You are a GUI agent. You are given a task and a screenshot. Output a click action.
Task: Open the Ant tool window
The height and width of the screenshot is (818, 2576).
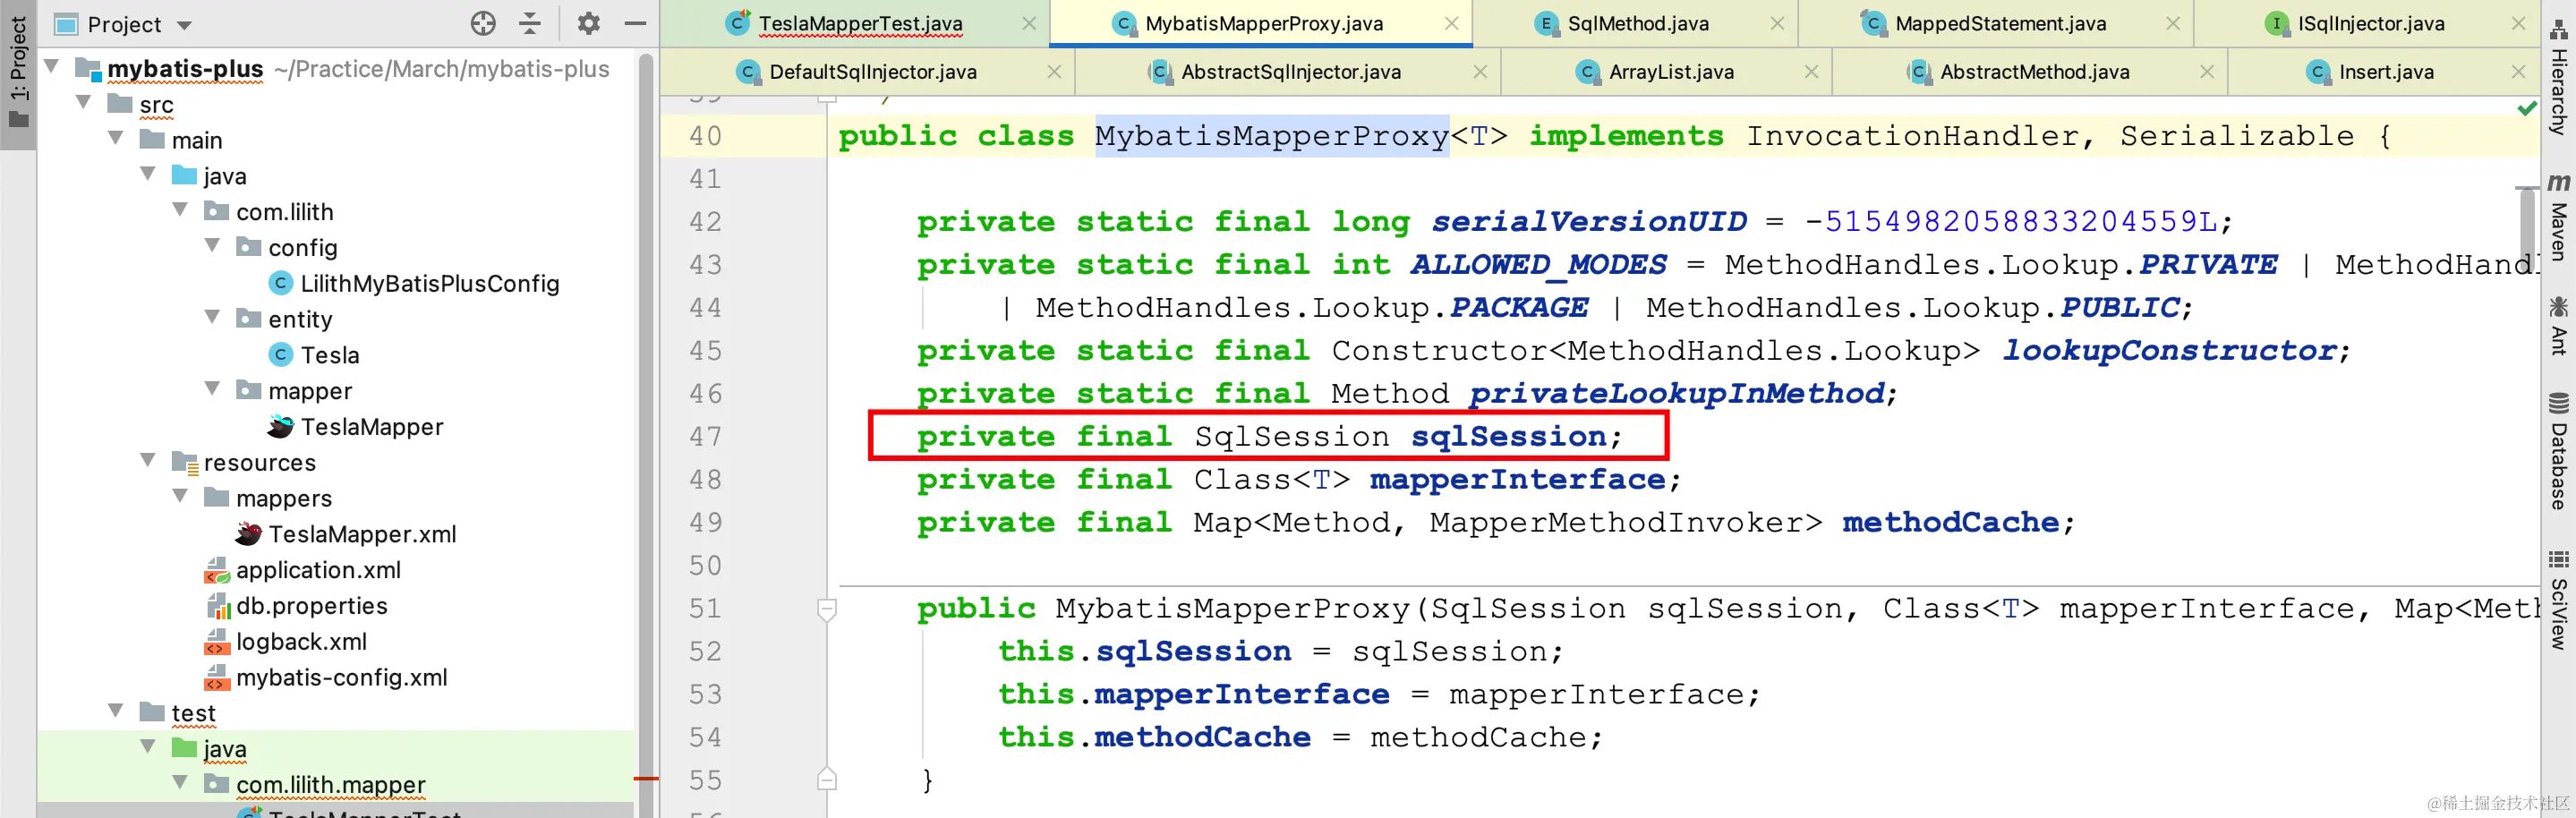click(2559, 326)
